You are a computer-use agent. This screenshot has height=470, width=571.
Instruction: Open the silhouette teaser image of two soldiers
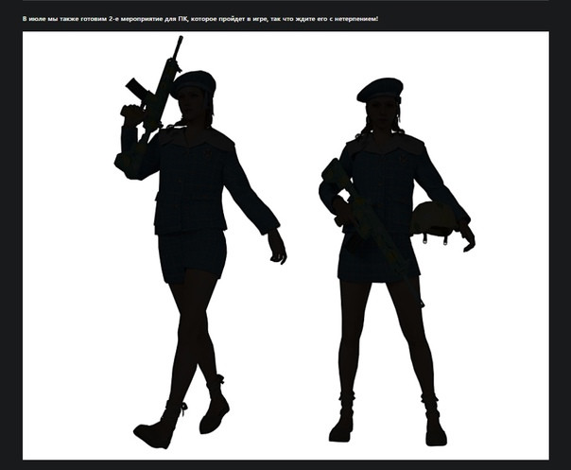coord(285,246)
